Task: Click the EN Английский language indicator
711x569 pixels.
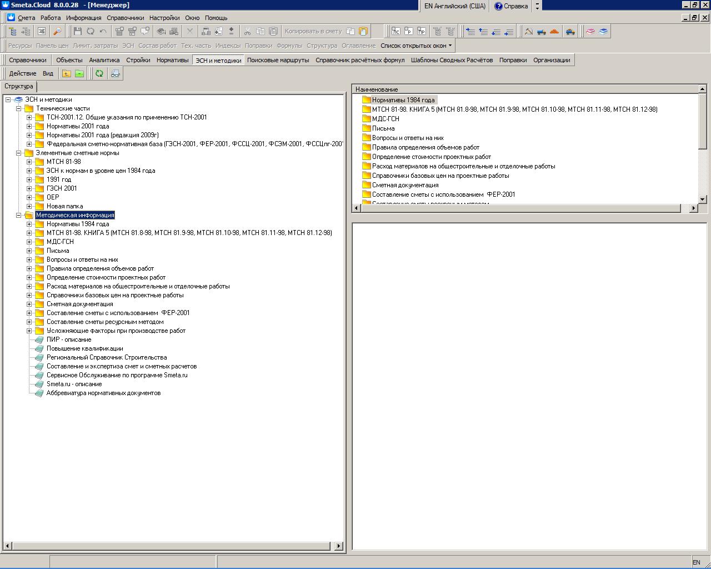Action: [x=454, y=6]
